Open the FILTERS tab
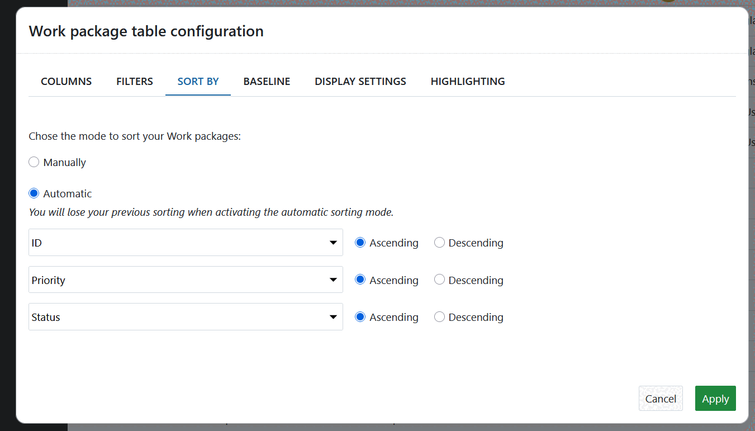 pos(134,81)
